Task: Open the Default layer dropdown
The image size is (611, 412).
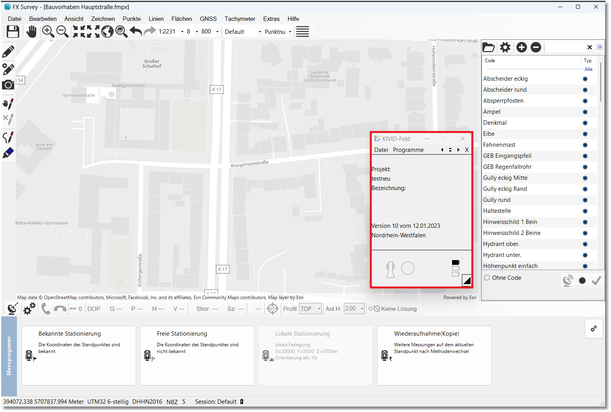Action: tap(260, 32)
